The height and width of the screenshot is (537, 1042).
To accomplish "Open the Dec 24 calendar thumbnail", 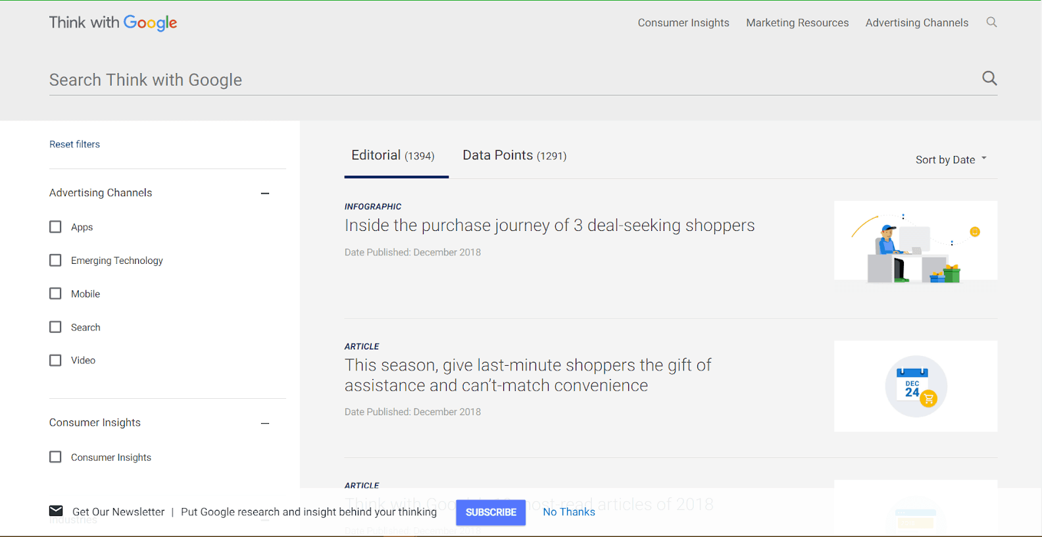I will pos(916,386).
